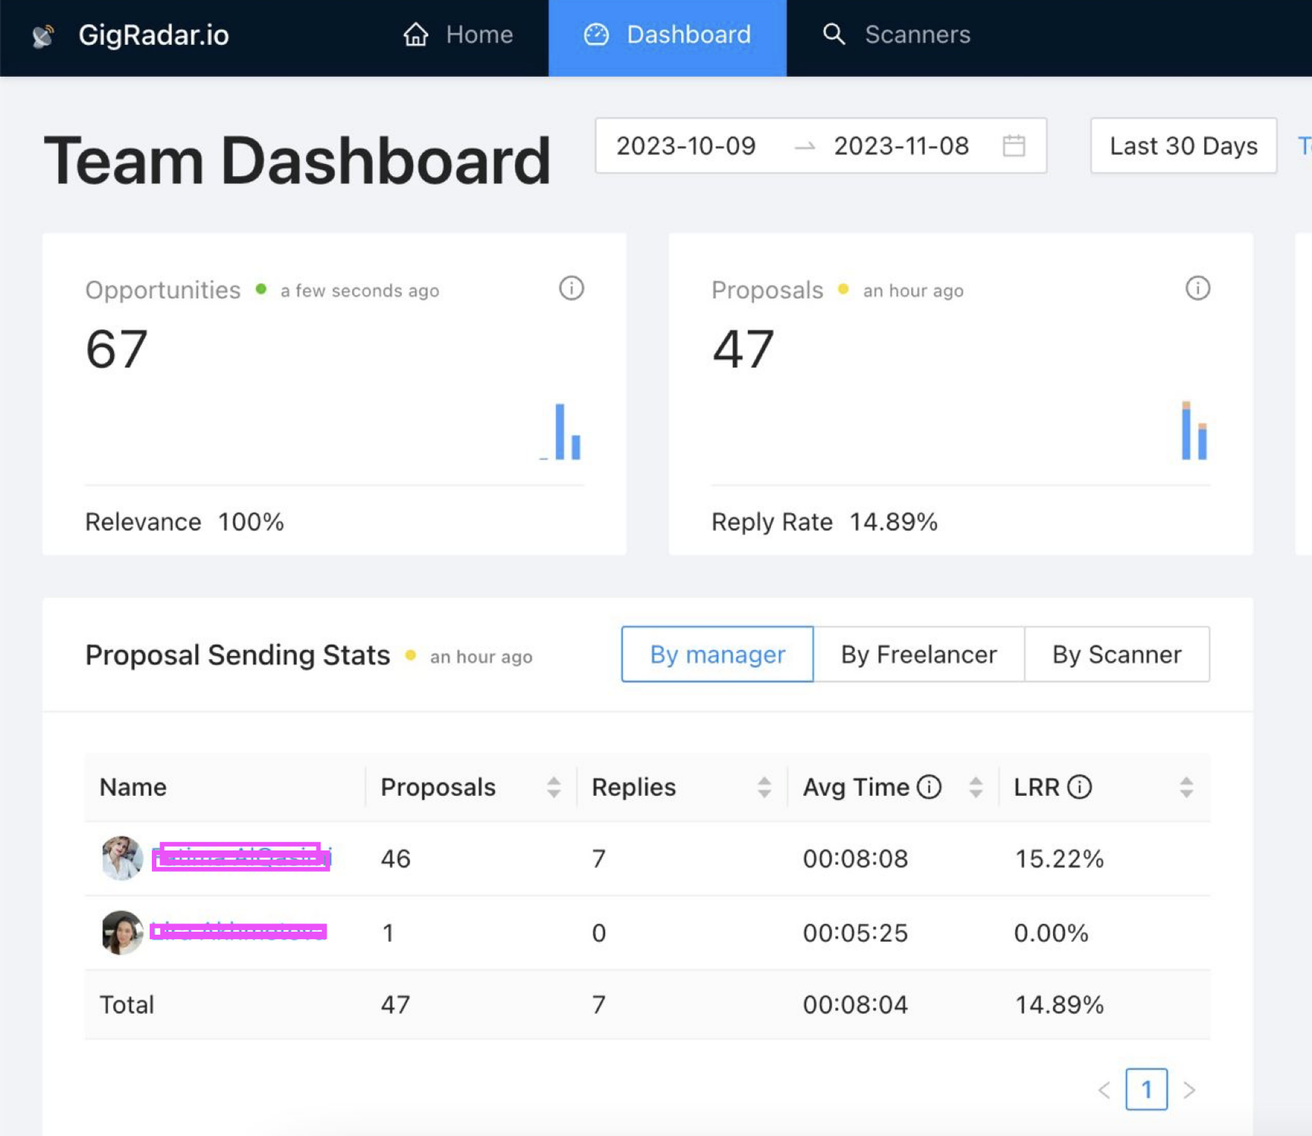
Task: Click the second manager's avatar
Action: click(x=122, y=932)
